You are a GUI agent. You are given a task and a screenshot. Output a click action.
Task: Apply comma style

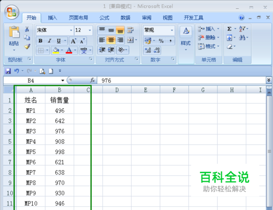[170, 41]
